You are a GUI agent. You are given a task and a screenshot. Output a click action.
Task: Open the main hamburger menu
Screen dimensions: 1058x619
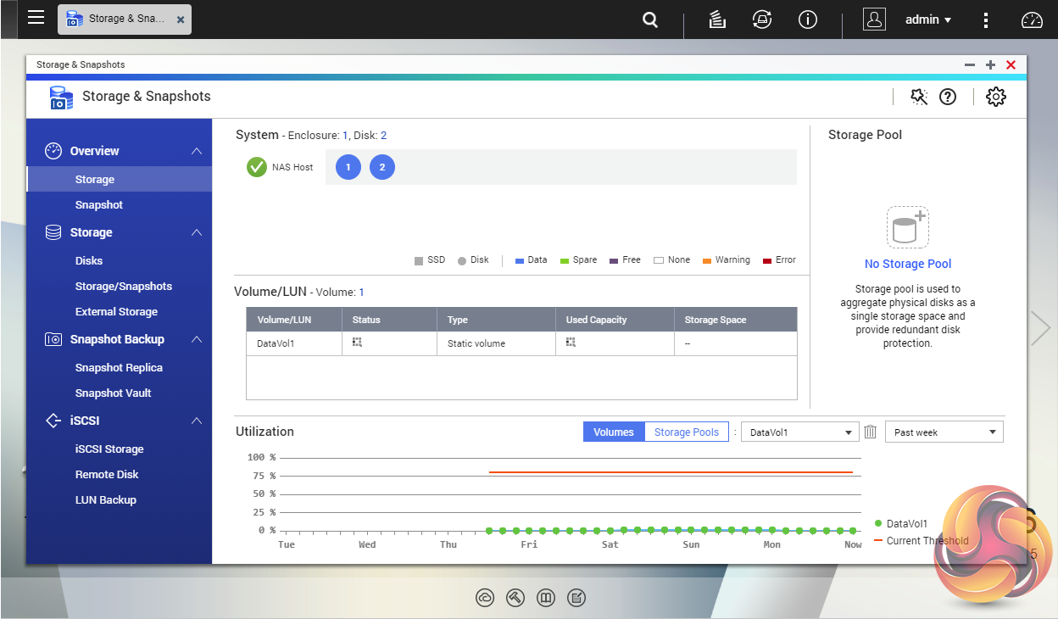tap(36, 18)
